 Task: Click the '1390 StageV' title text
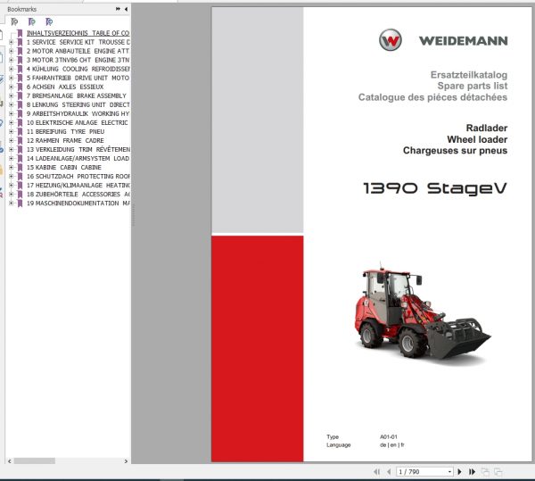[x=435, y=188]
